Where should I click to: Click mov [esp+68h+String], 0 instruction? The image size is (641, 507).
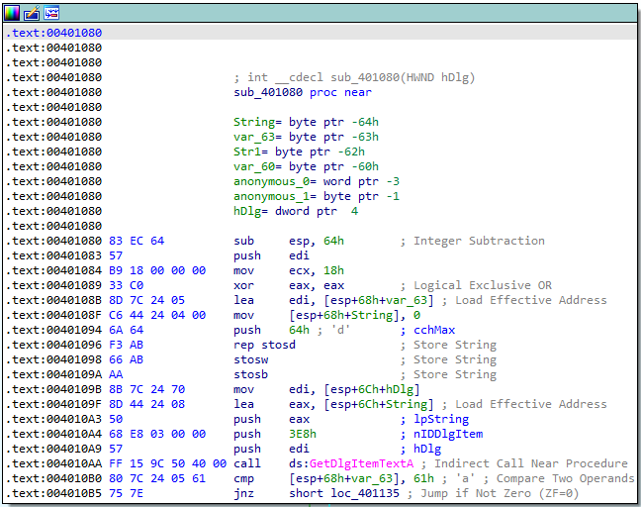pyautogui.click(x=326, y=315)
